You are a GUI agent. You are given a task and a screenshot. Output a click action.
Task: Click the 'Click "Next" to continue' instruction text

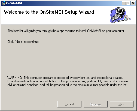pos(23,42)
